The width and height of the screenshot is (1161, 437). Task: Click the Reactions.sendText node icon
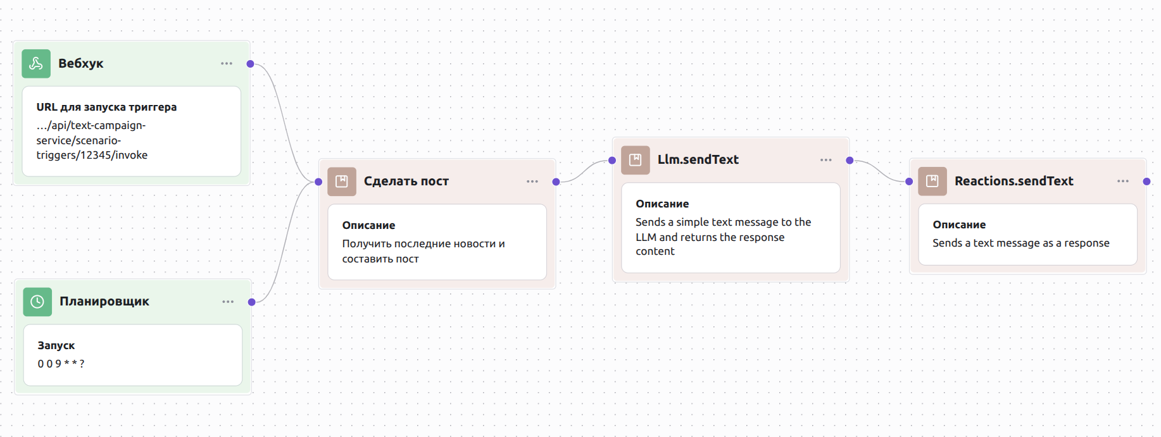coord(932,182)
